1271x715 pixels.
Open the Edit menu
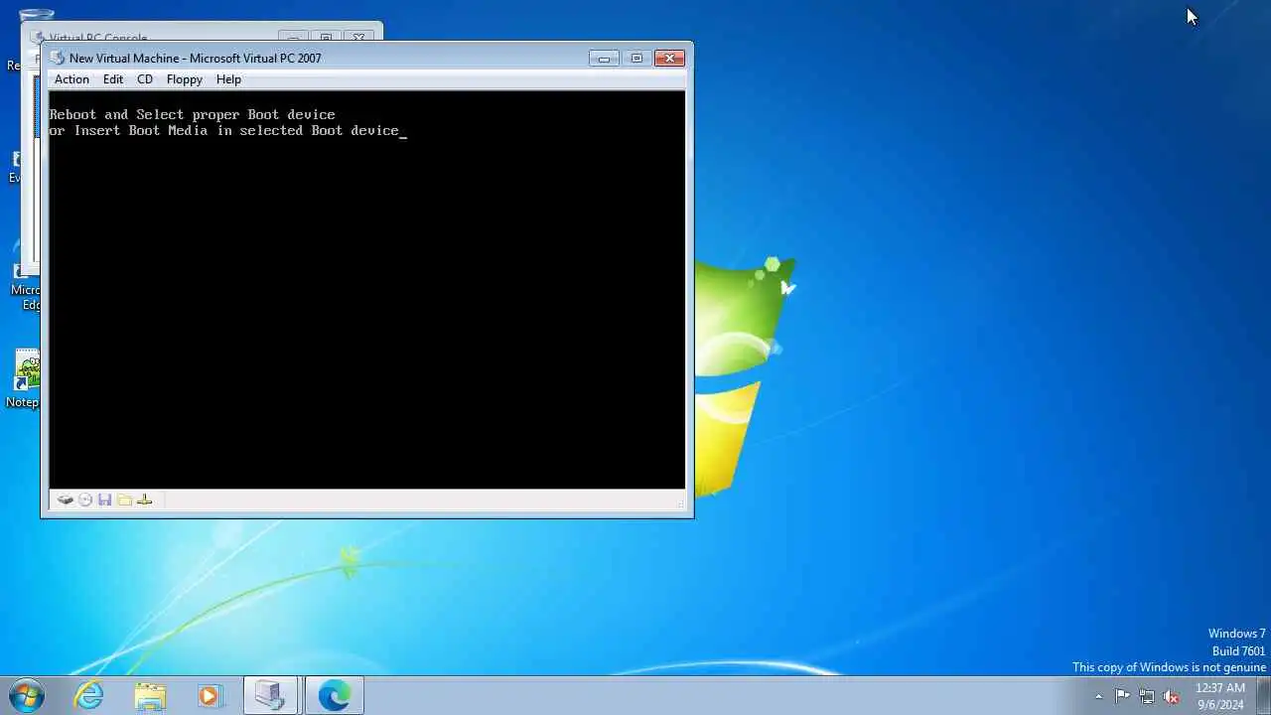pos(113,79)
